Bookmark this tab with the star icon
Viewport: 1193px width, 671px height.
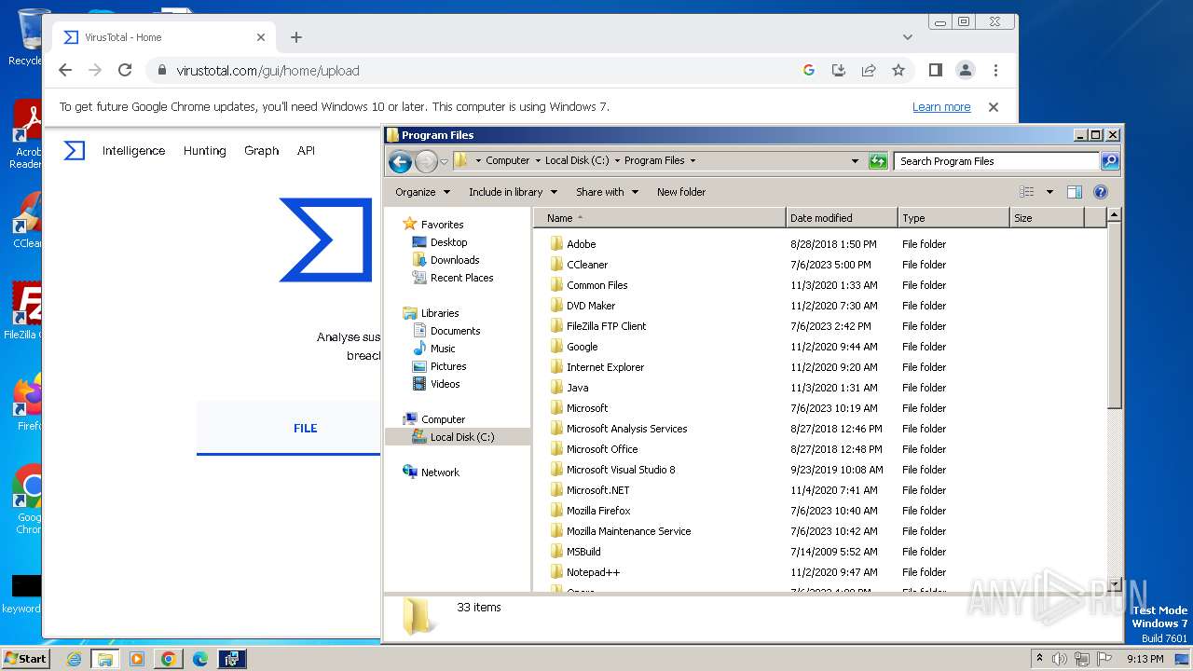click(x=898, y=70)
